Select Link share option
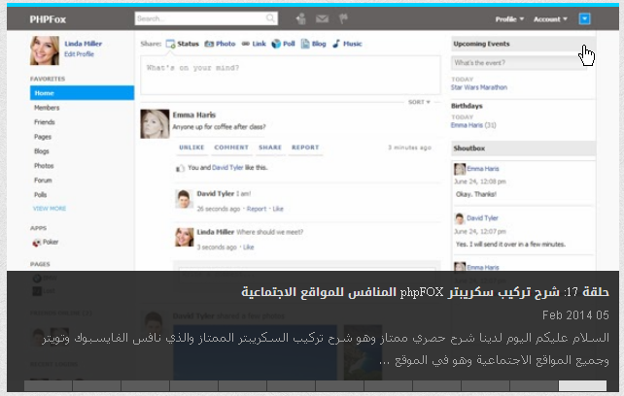The image size is (624, 396). pyautogui.click(x=254, y=44)
